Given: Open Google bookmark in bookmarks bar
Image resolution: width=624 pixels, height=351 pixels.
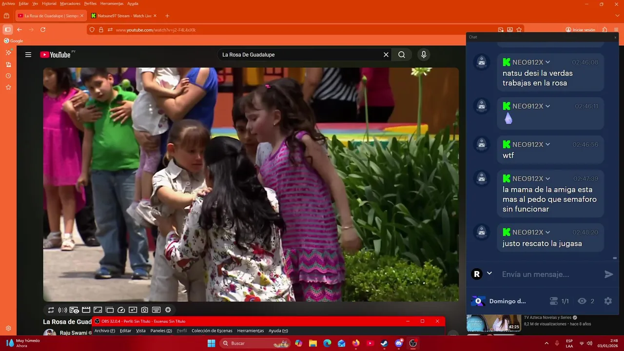Looking at the screenshot, I should pos(14,41).
